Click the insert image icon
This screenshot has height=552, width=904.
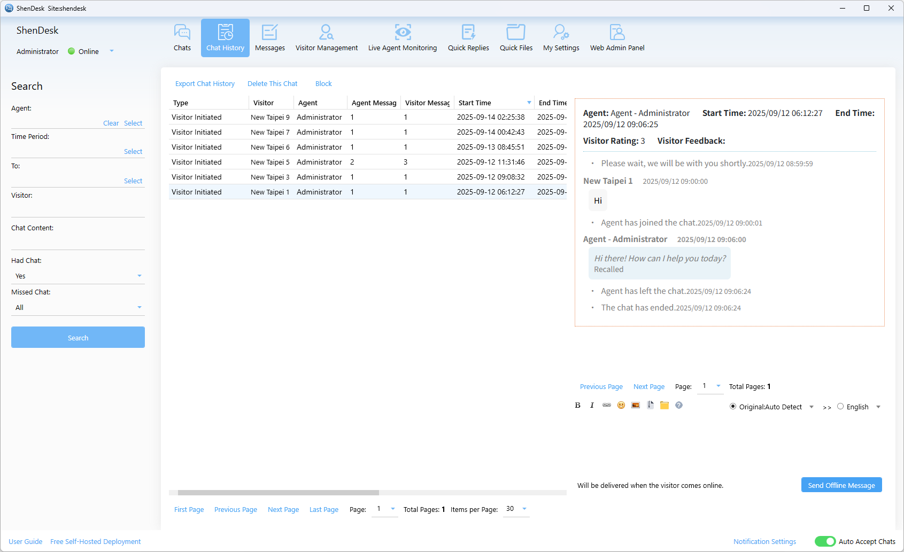[x=635, y=405]
